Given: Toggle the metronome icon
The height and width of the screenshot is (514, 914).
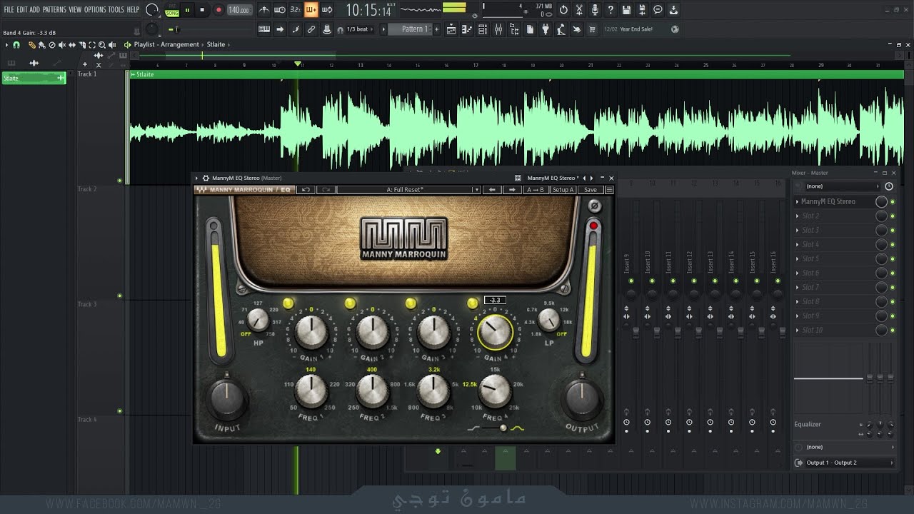Looking at the screenshot, I should tap(264, 10).
